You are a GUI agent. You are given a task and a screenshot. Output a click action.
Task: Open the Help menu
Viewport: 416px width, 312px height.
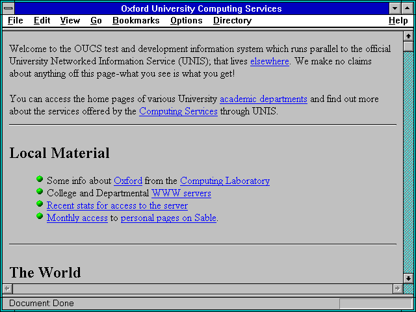[x=398, y=21]
